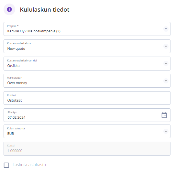Click the Kustannuslaskelman rivi arrow icon
Screen dimensions: 175x174
pos(166,63)
